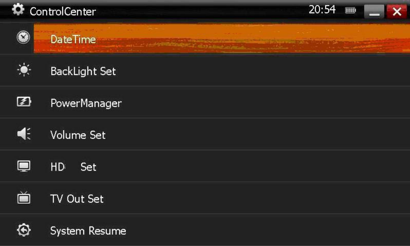
Task: Click the ControlCenter gear icon
Action: point(18,10)
